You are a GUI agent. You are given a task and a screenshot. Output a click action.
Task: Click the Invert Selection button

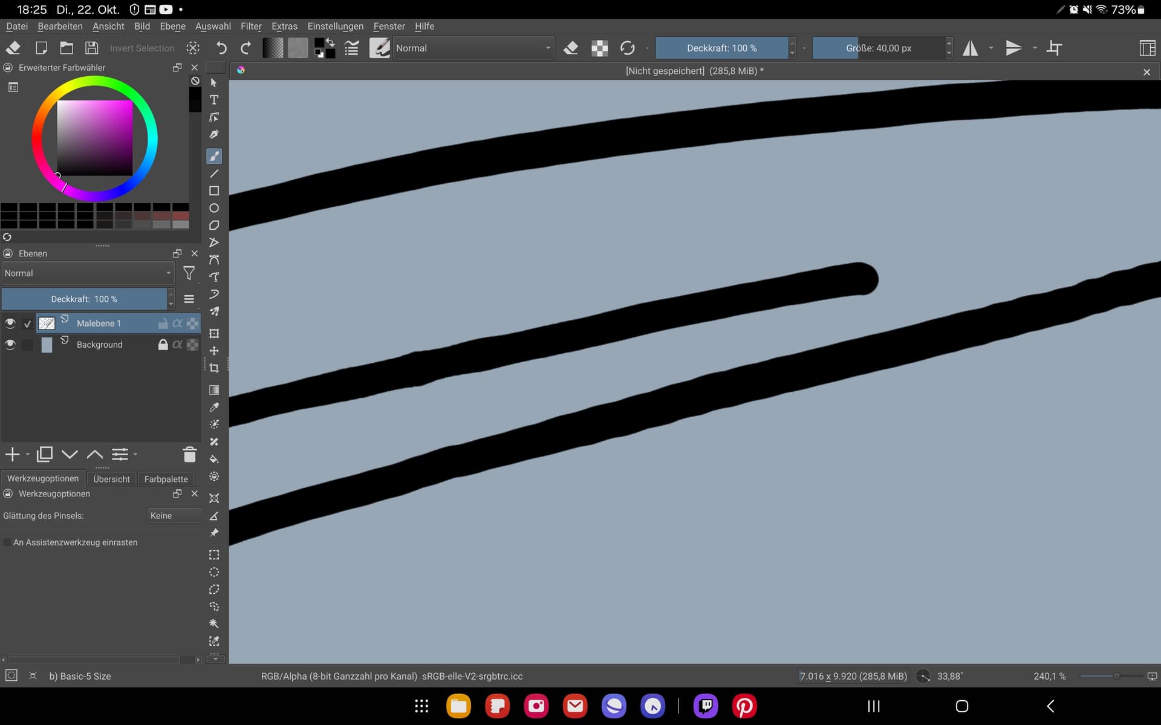pyautogui.click(x=142, y=48)
